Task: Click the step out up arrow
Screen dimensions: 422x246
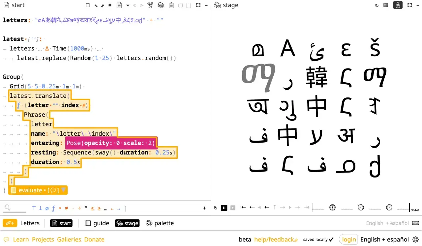Action: pos(275,207)
